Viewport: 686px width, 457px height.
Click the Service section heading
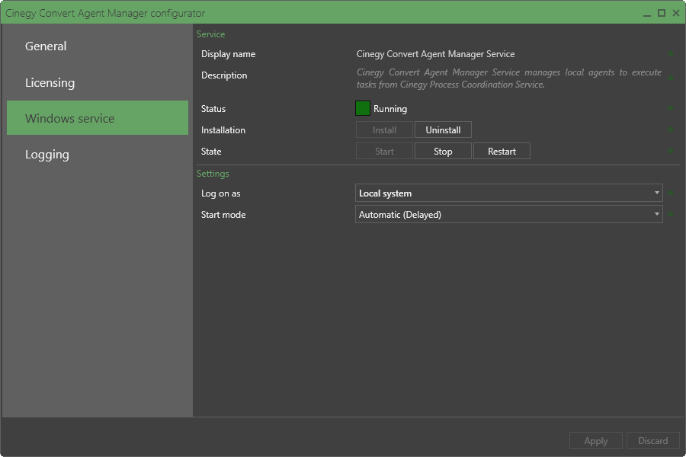tap(210, 34)
